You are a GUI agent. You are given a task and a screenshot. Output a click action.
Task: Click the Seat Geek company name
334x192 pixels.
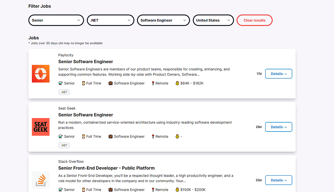(x=67, y=108)
